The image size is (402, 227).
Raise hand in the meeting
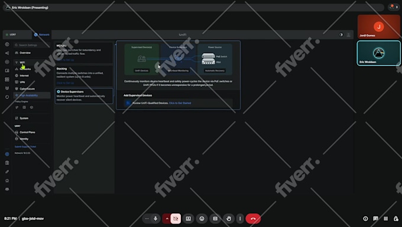[228, 219]
